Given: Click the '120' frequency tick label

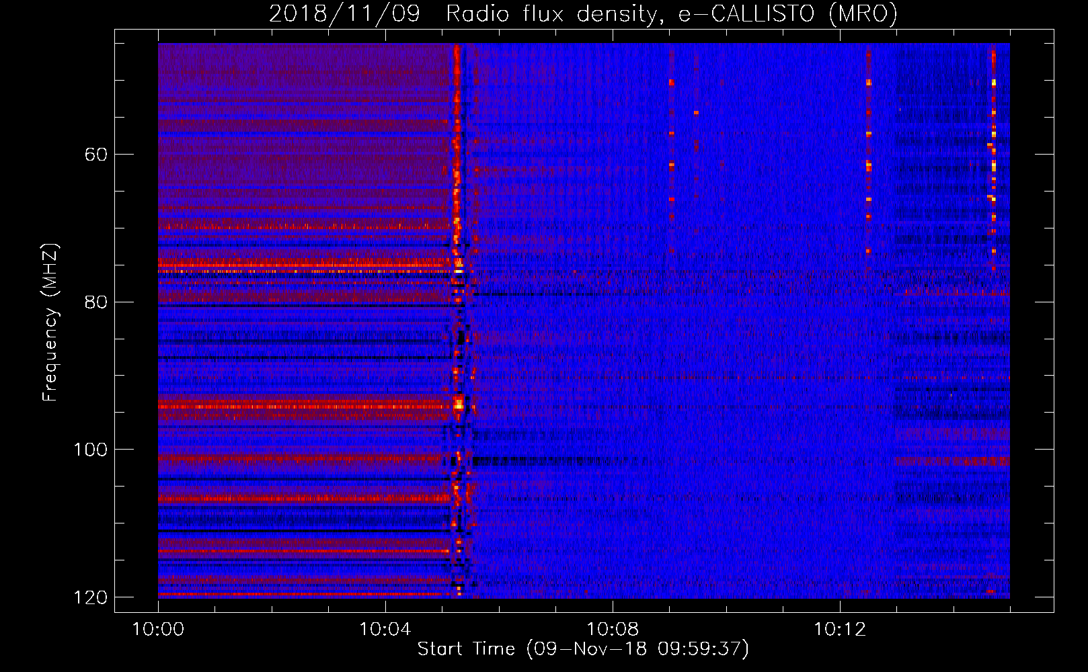Looking at the screenshot, I should point(90,597).
